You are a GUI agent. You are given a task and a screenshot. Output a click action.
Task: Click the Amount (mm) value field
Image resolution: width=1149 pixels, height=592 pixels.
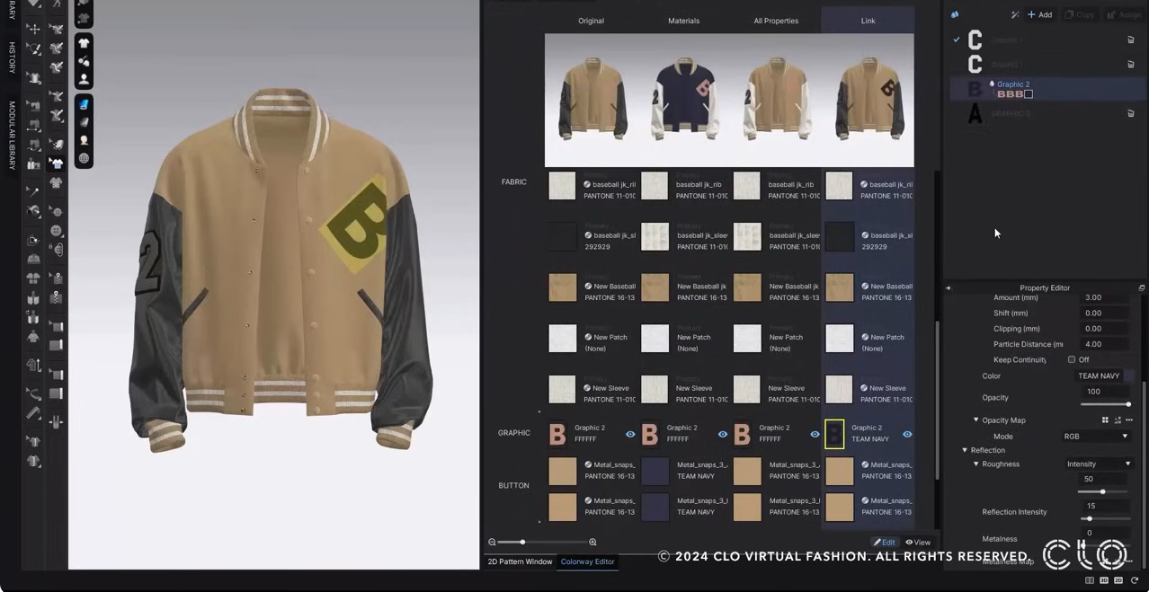pyautogui.click(x=1104, y=297)
